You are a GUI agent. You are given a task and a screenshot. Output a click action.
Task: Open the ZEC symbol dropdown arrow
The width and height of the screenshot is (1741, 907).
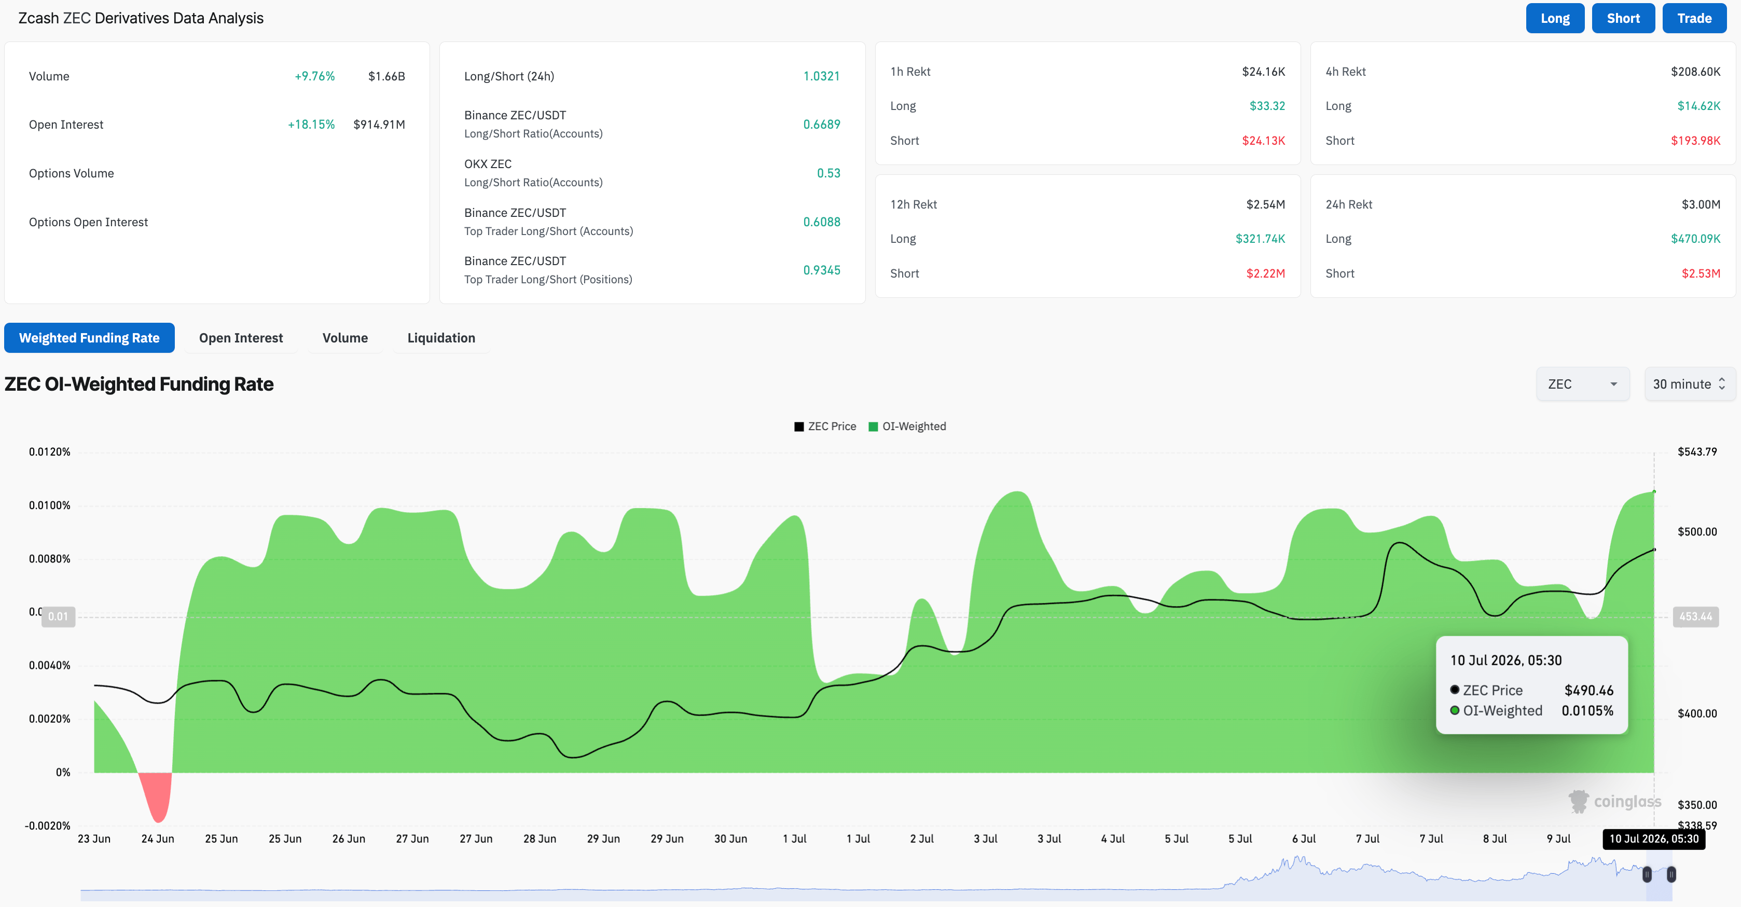(1613, 384)
